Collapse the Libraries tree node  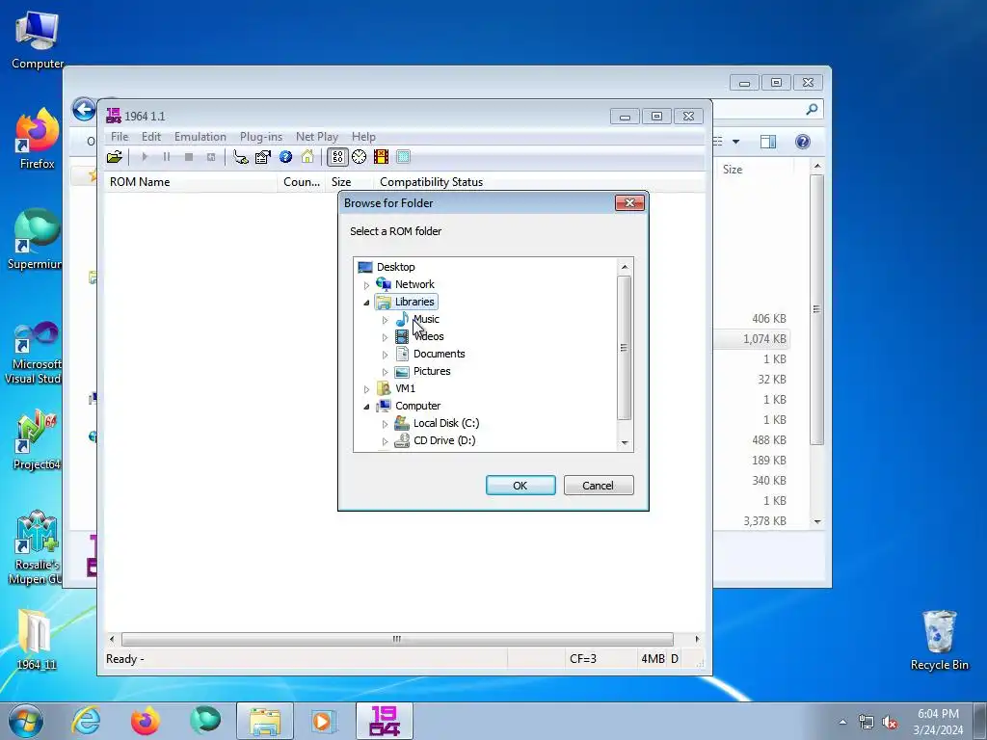click(367, 303)
